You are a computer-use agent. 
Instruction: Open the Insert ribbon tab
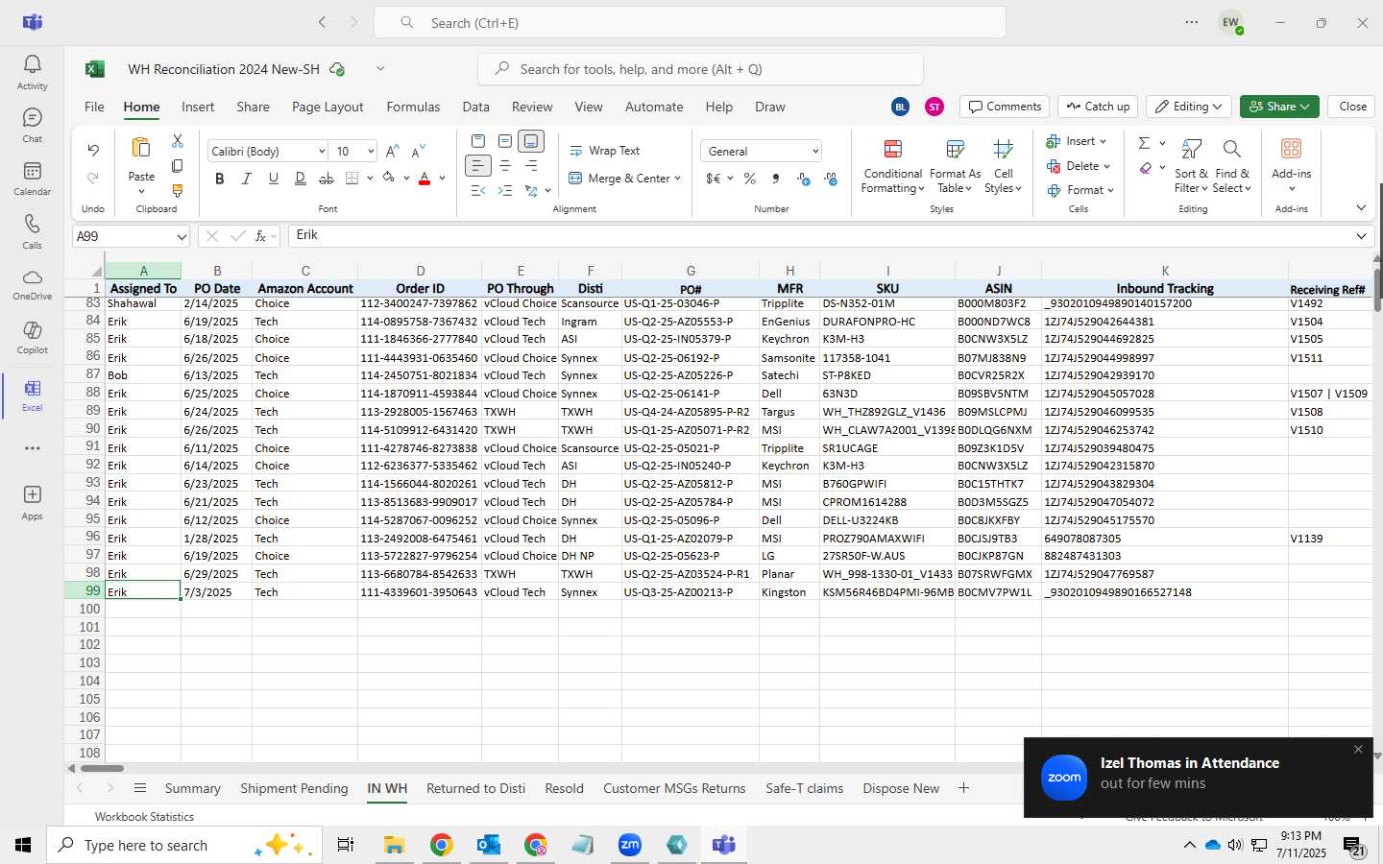198,107
